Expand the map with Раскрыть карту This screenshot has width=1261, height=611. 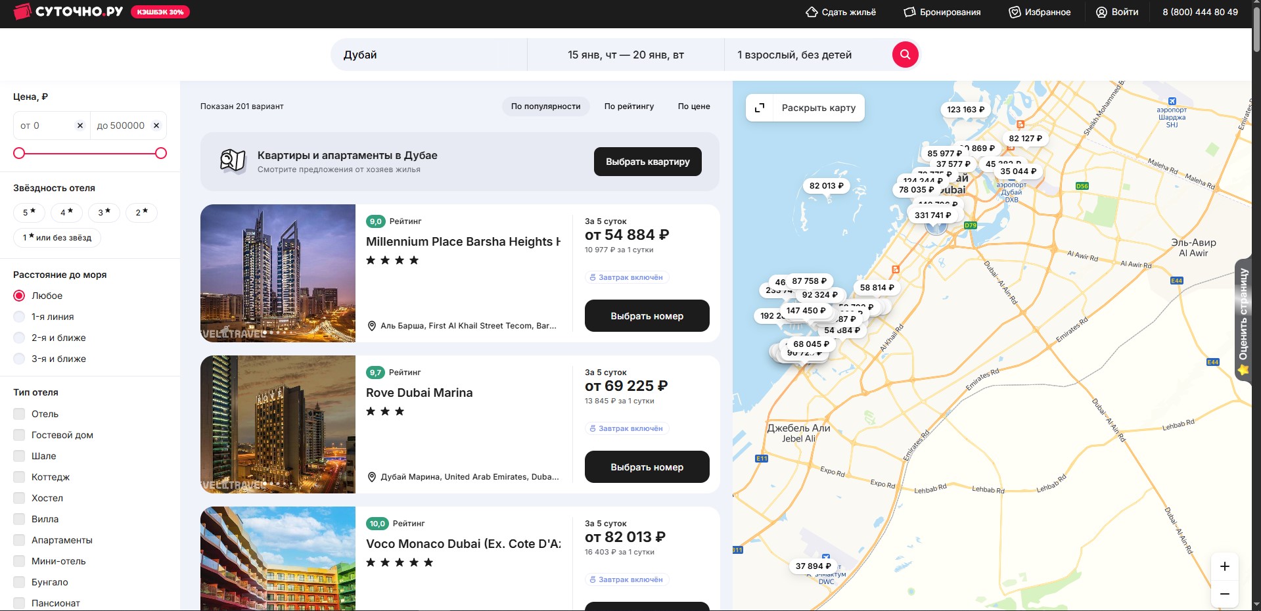[x=805, y=108]
